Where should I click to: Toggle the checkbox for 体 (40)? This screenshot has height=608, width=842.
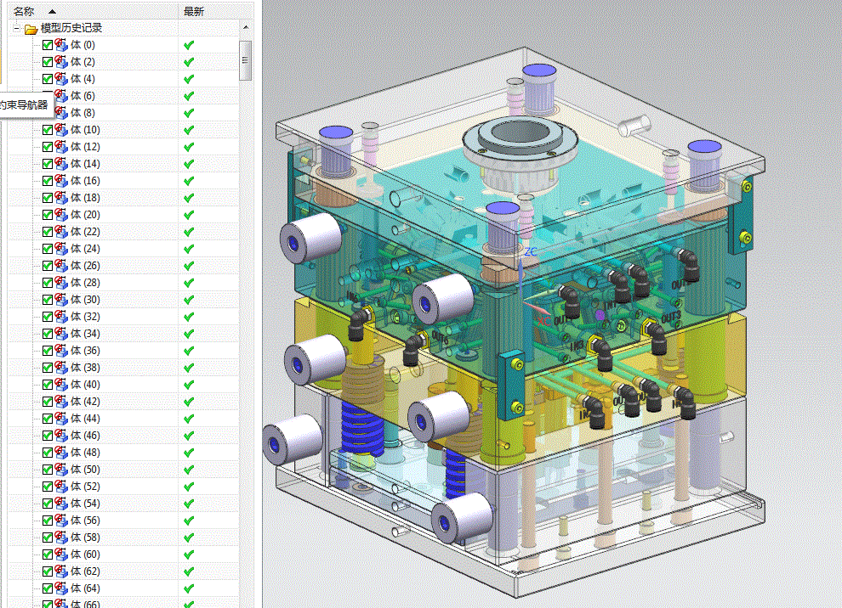(48, 385)
